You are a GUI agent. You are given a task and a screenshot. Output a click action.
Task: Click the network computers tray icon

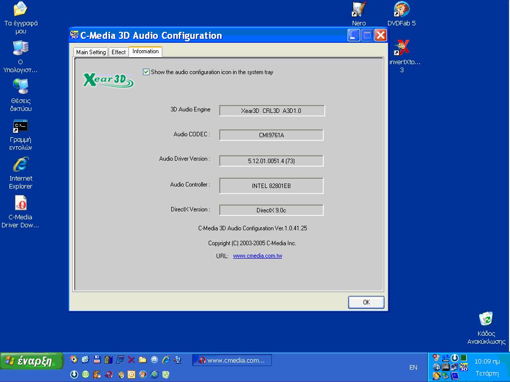pyautogui.click(x=454, y=367)
